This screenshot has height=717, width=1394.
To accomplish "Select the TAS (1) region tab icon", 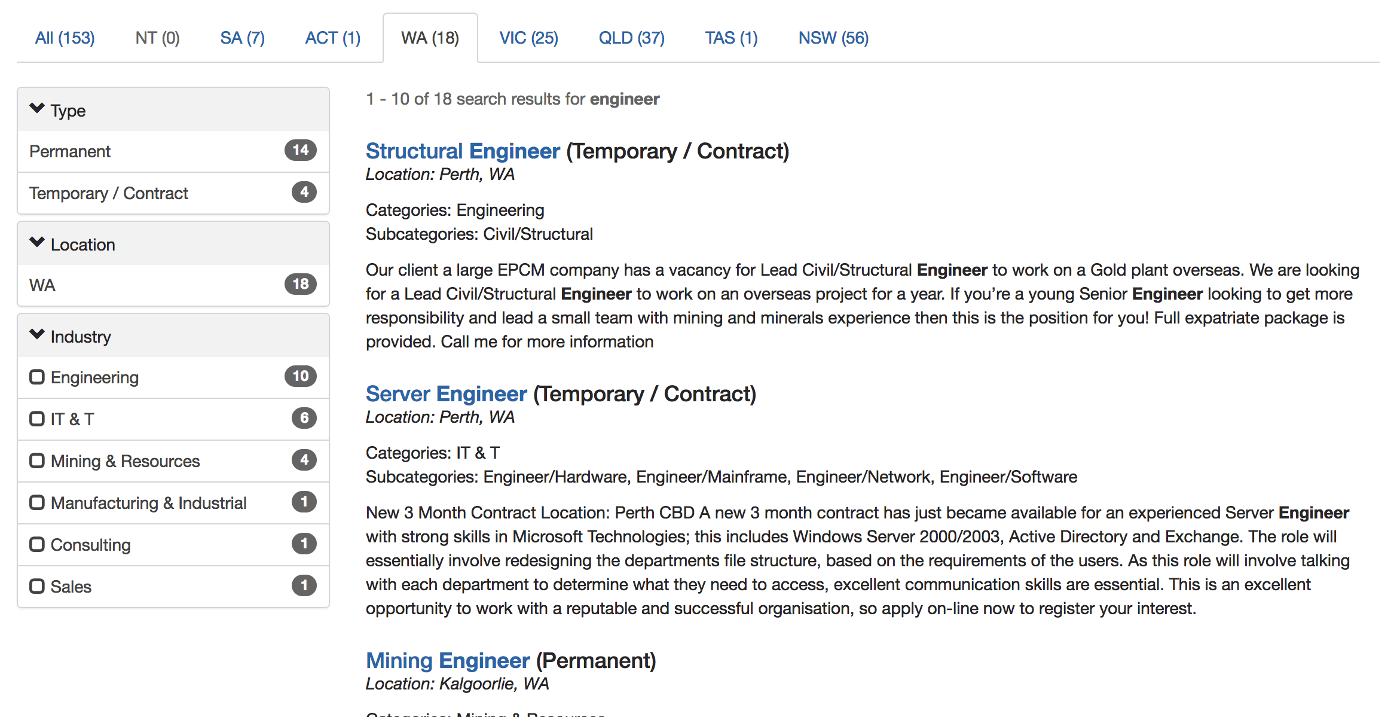I will click(731, 38).
